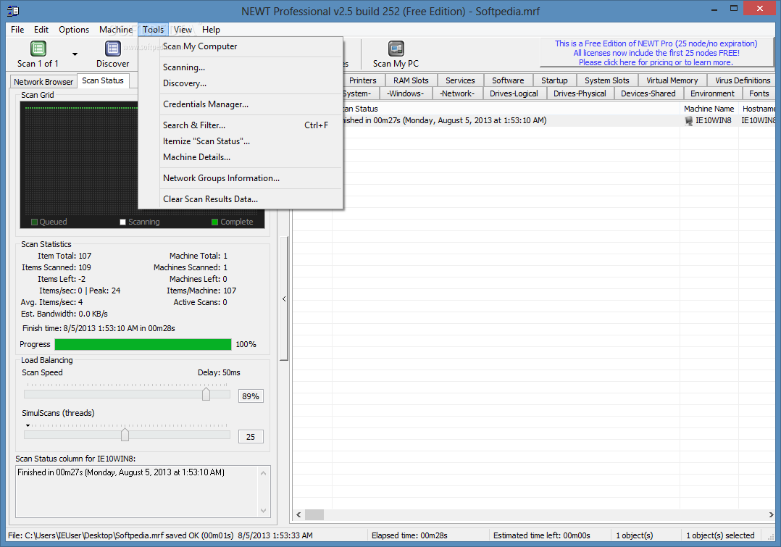Switch to the -Network- tab
Viewport: 781px width, 547px height.
point(457,93)
